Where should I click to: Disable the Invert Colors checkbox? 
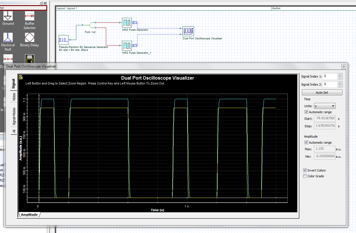305,170
